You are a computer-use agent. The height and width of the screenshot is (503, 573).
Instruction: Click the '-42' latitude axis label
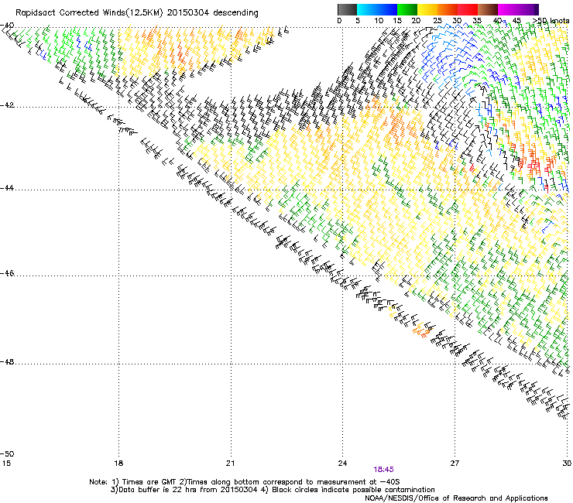(x=7, y=105)
